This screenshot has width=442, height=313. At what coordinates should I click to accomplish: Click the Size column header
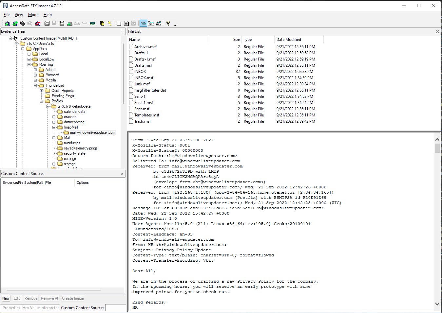click(x=225, y=40)
